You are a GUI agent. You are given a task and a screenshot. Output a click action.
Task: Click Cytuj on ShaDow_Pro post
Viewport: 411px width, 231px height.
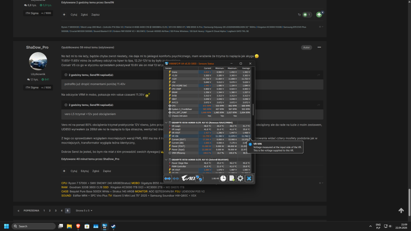pos(74,171)
